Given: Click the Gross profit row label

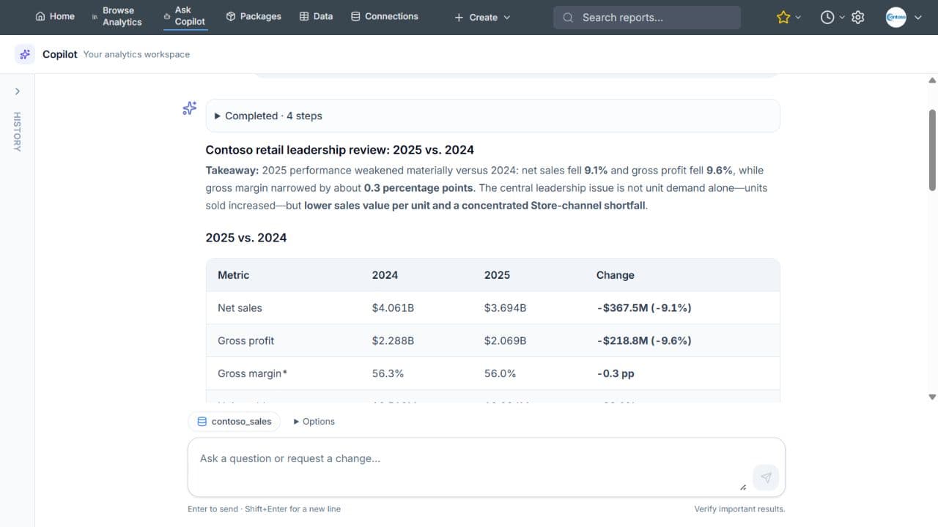Looking at the screenshot, I should click(246, 340).
